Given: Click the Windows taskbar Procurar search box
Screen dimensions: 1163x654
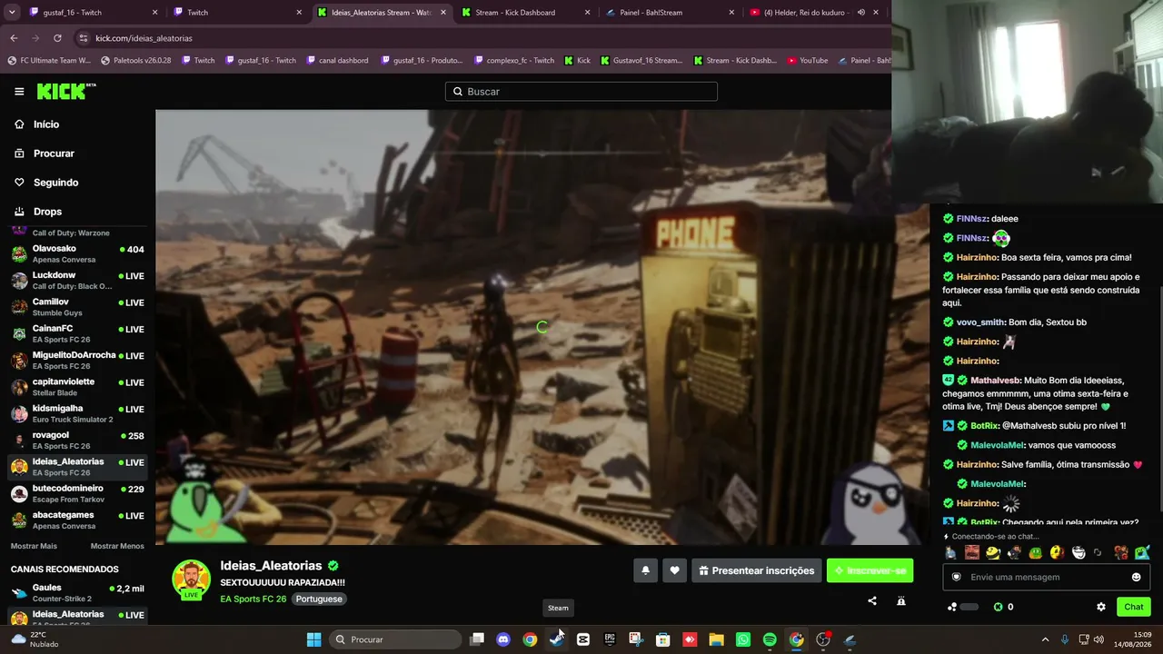Looking at the screenshot, I should [x=394, y=639].
